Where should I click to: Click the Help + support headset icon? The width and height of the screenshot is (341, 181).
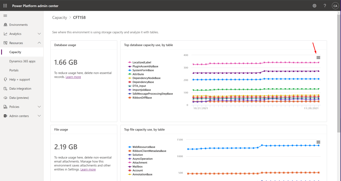coord(5,79)
